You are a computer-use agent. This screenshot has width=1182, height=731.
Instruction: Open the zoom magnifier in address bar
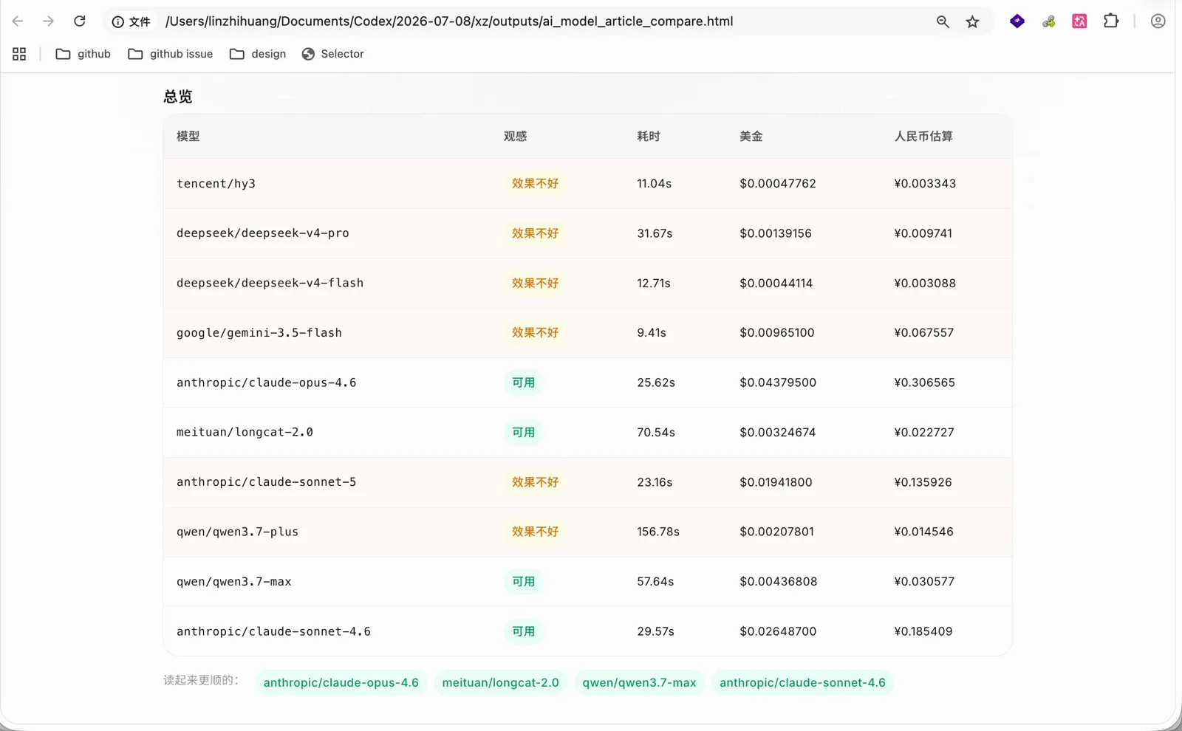(943, 21)
